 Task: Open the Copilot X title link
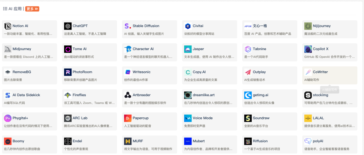321,49
